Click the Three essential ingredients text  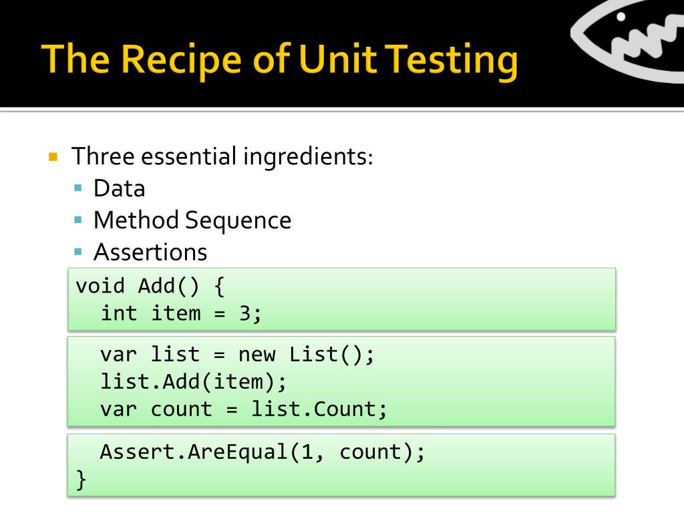[222, 156]
